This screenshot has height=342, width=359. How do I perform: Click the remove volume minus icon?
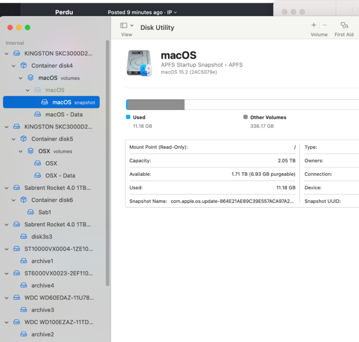[x=324, y=26]
